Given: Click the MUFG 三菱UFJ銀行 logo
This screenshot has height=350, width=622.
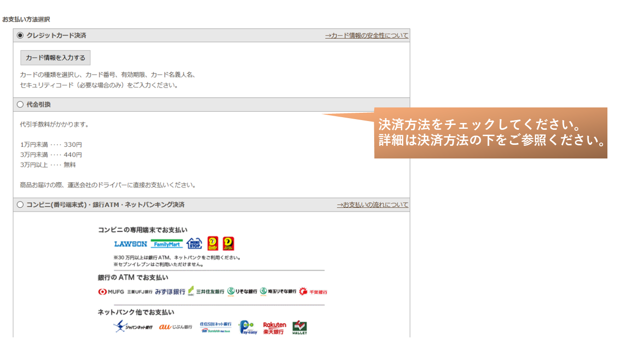Looking at the screenshot, I should (125, 292).
